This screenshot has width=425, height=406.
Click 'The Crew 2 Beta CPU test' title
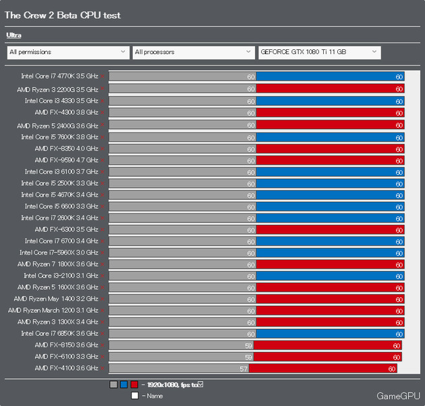[63, 15]
